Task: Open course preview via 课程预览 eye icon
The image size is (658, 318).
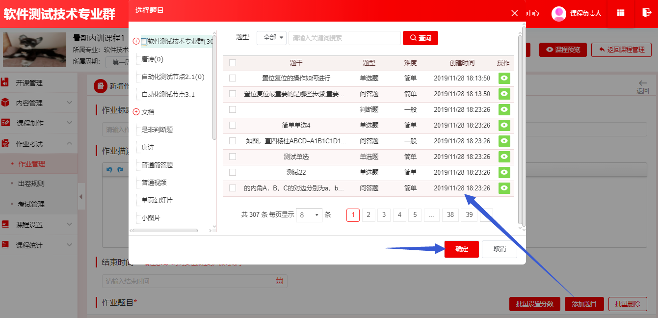Action: [x=563, y=50]
